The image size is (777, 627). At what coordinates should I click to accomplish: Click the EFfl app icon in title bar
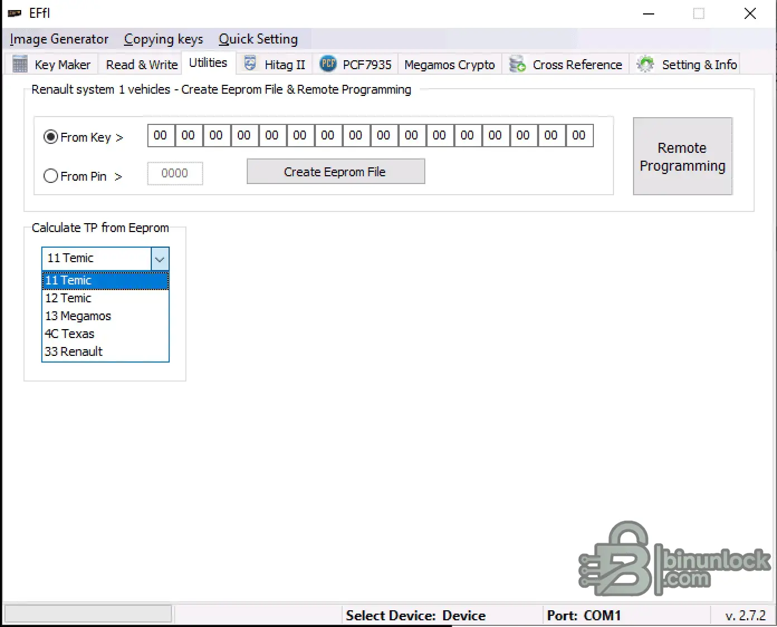pyautogui.click(x=15, y=13)
